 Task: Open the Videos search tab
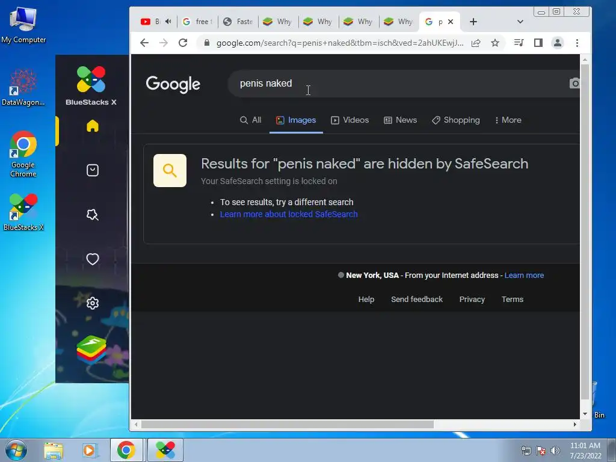(x=350, y=120)
